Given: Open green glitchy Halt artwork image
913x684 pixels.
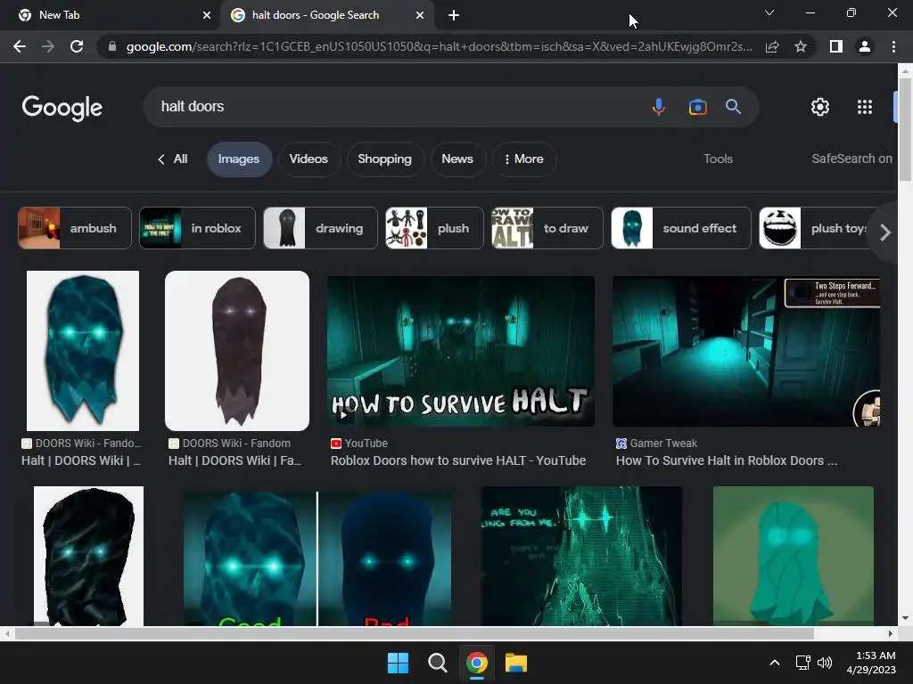Looking at the screenshot, I should 581,556.
